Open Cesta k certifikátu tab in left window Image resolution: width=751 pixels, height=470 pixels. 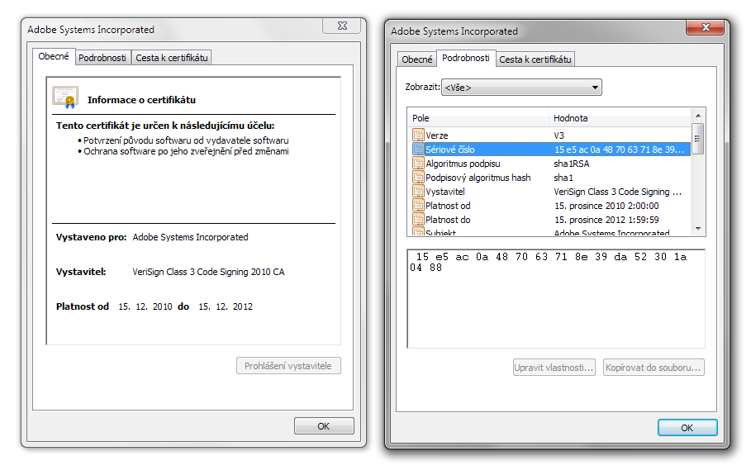(172, 58)
